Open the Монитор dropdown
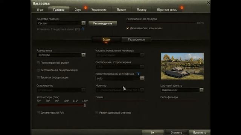This screenshot has width=241, height=135. pyautogui.click(x=120, y=90)
